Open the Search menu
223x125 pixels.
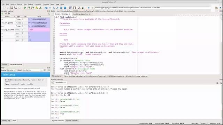[x=13, y=5]
